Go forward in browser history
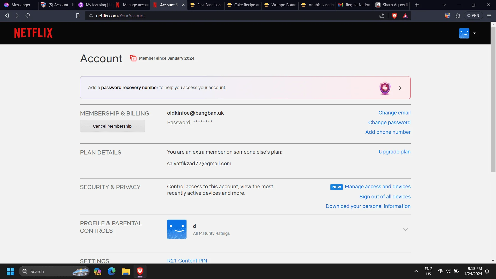 click(17, 16)
